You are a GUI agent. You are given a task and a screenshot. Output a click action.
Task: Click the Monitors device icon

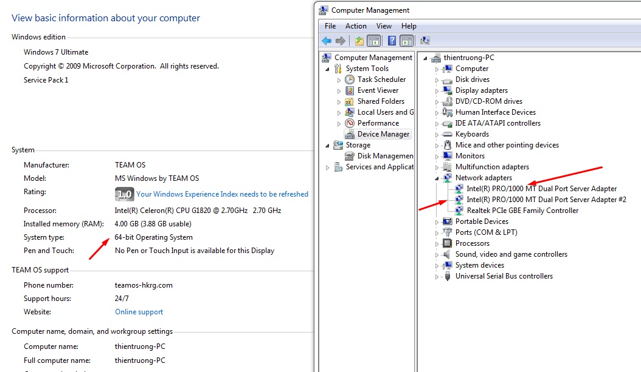click(x=448, y=156)
